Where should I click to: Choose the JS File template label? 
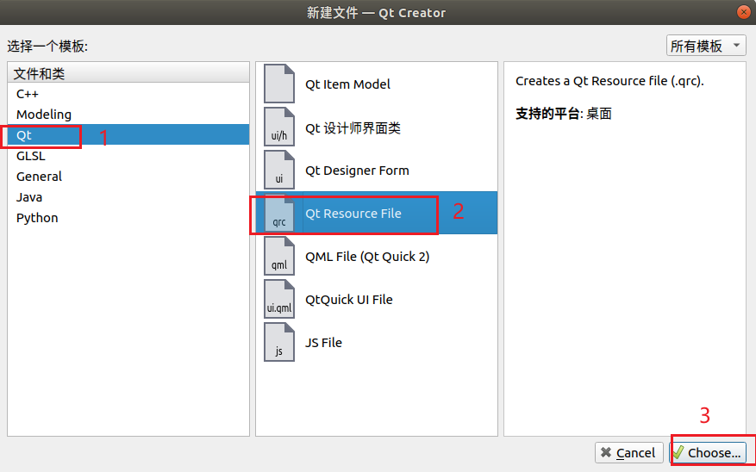pyautogui.click(x=323, y=343)
